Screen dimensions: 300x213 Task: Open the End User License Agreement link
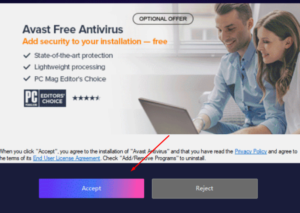[67, 158]
